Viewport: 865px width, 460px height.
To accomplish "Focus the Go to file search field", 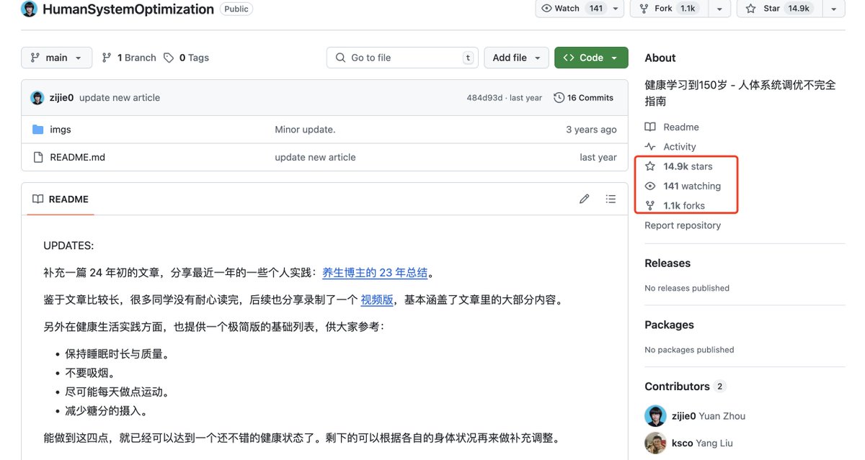I will [402, 58].
